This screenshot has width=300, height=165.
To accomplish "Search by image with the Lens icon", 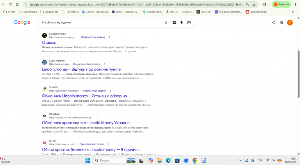I will click(x=189, y=23).
